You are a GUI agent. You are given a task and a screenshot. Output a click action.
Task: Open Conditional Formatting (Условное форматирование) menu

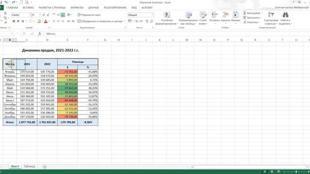click(167, 18)
